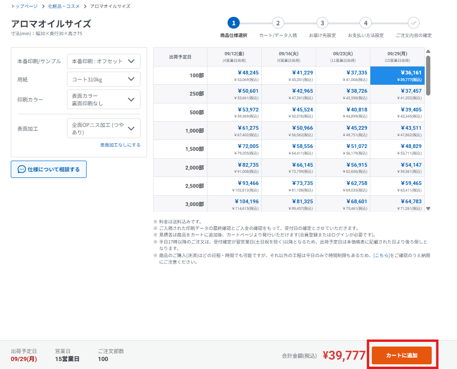Select price ¥73,735 for 2,500部
Image resolution: width=457 pixels, height=369 pixels.
(288, 186)
